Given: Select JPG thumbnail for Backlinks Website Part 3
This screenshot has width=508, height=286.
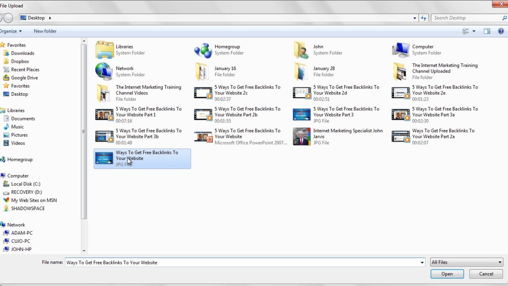Looking at the screenshot, I should 302,115.
